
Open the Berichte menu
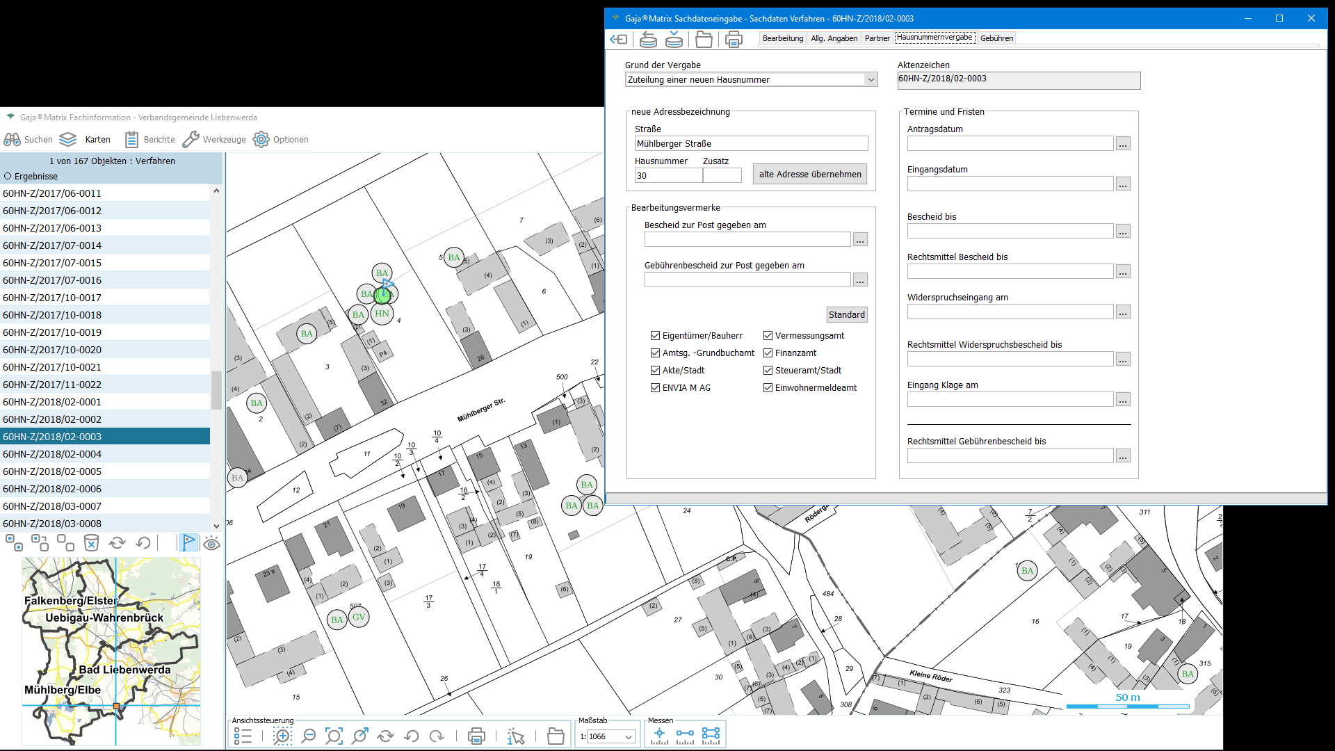[150, 140]
